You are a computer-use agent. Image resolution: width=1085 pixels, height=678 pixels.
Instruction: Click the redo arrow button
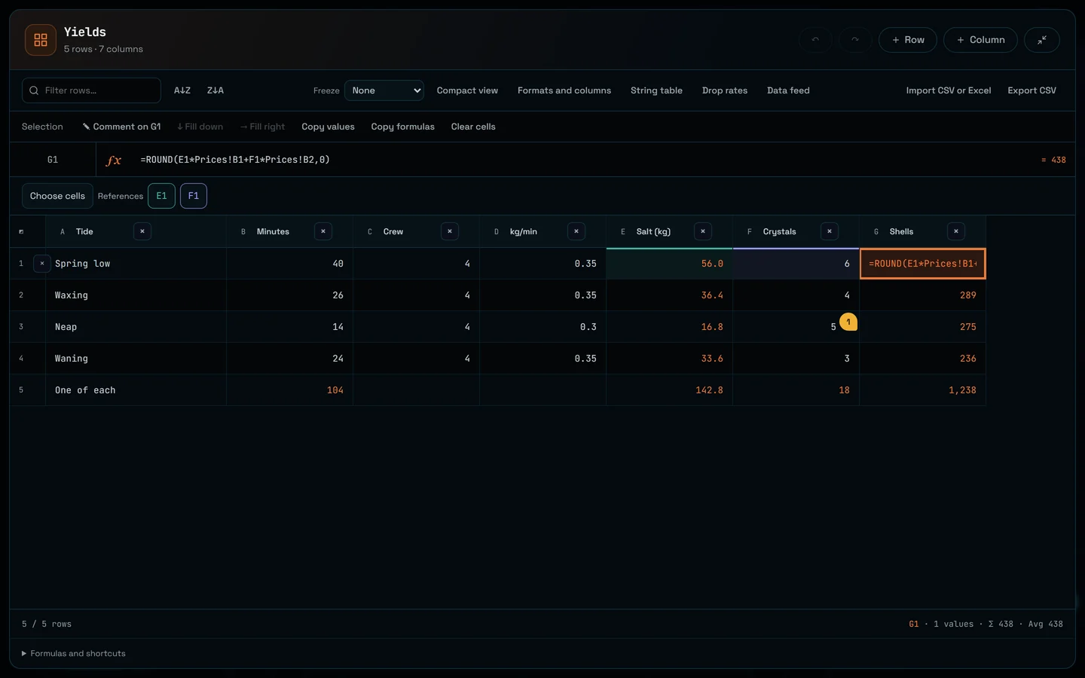click(855, 40)
